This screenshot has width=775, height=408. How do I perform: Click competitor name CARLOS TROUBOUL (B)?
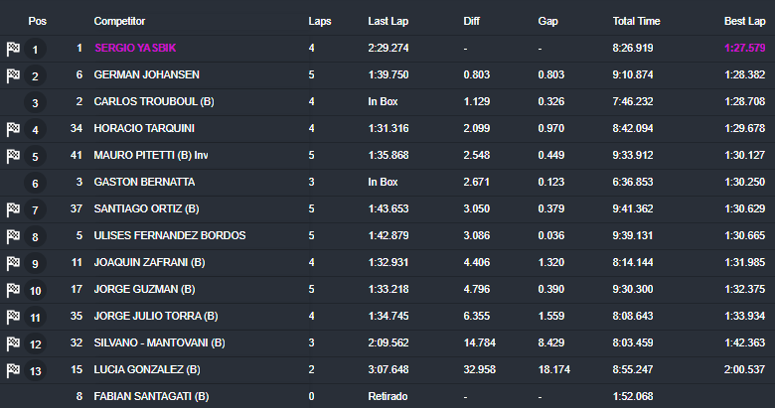[154, 101]
